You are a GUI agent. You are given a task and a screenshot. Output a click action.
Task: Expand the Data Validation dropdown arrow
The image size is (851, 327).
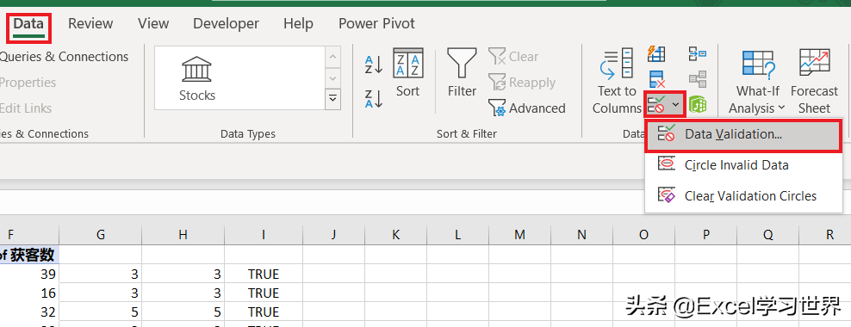(x=675, y=104)
